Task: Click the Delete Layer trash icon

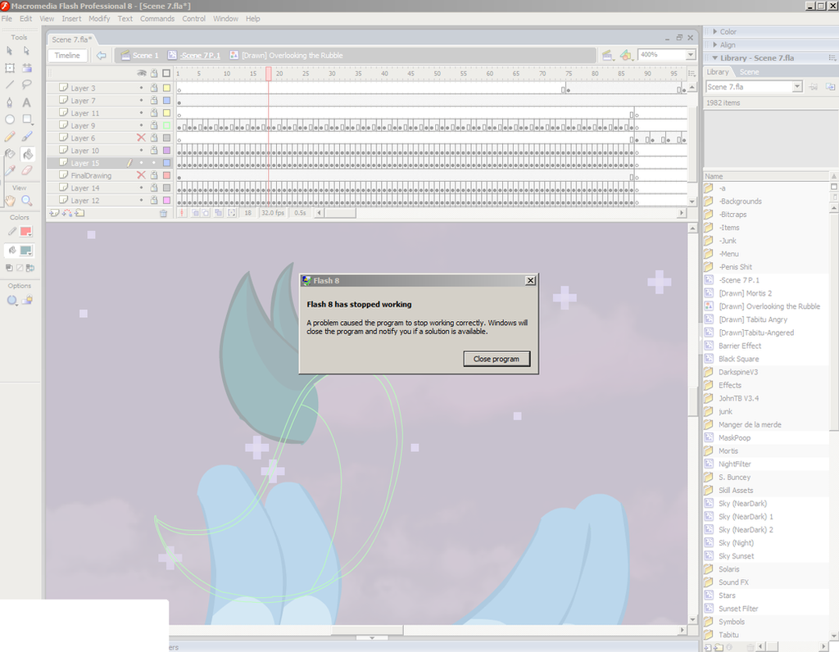Action: coord(163,214)
